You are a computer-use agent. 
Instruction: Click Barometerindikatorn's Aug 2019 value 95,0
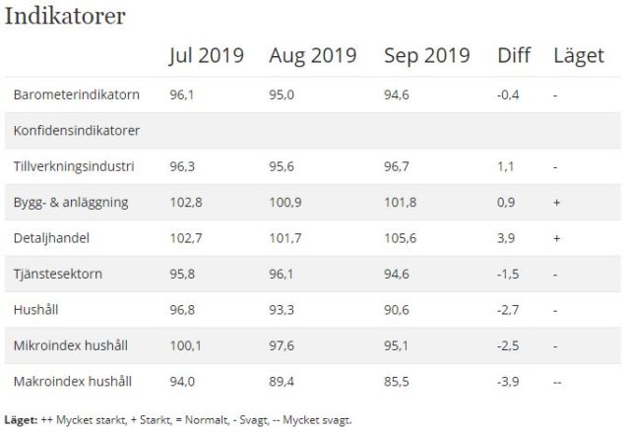pyautogui.click(x=283, y=94)
